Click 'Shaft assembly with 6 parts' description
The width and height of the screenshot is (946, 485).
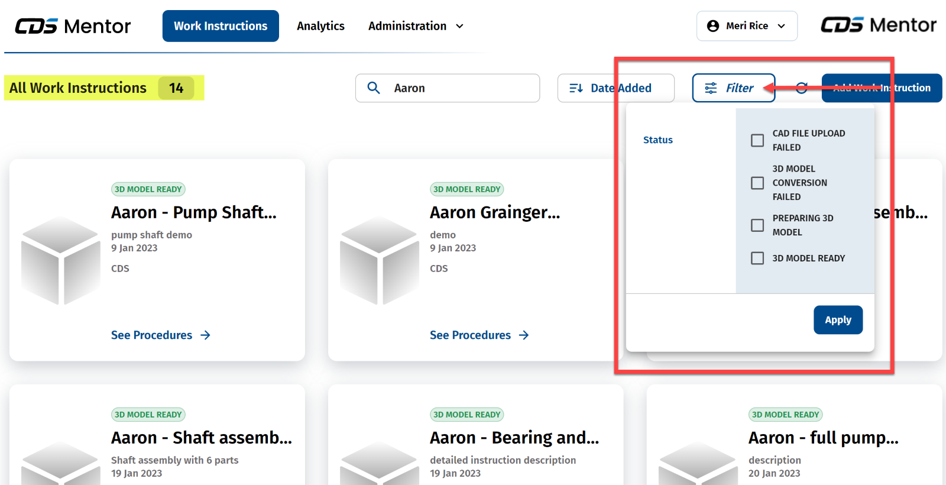(175, 460)
